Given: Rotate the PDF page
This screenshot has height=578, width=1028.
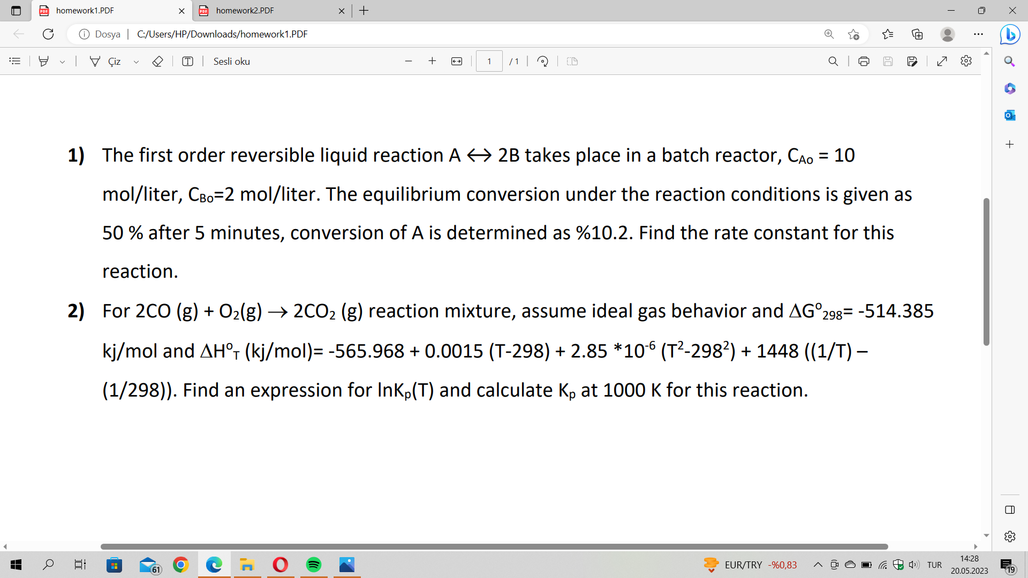Looking at the screenshot, I should [x=542, y=61].
